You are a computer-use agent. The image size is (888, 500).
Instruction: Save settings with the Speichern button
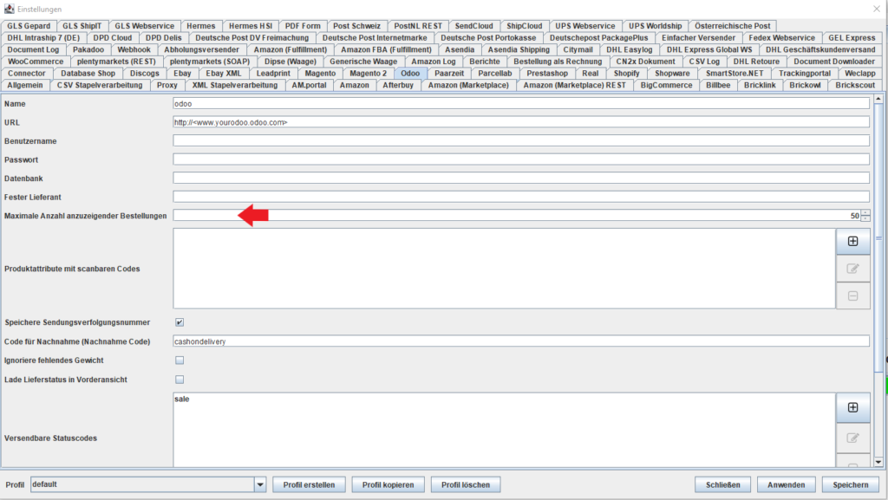click(x=850, y=484)
